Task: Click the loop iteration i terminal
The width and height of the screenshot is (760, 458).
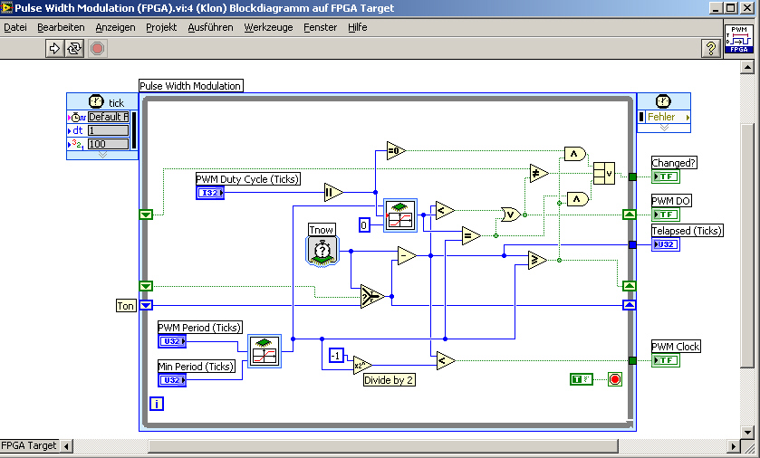Action: pos(157,404)
